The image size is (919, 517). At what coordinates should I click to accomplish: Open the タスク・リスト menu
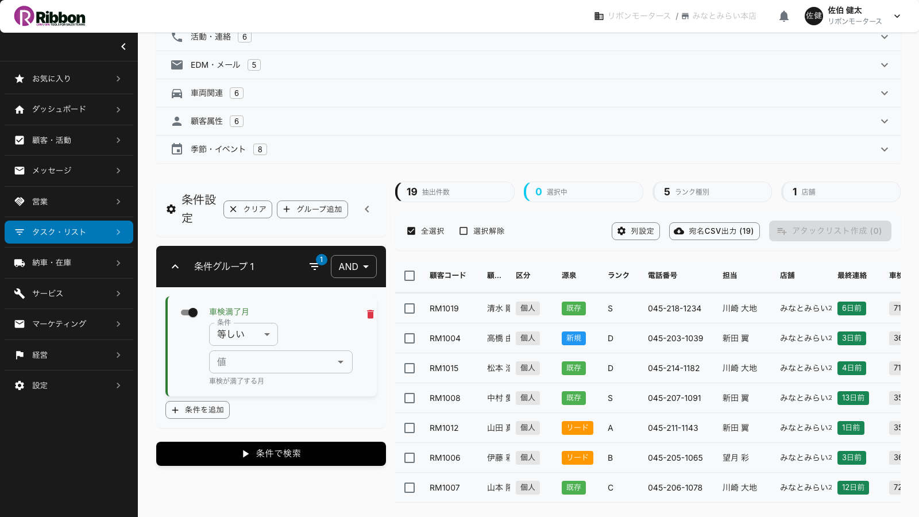(x=69, y=232)
